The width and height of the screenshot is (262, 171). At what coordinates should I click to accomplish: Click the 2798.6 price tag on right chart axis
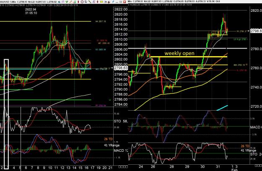(256, 31)
